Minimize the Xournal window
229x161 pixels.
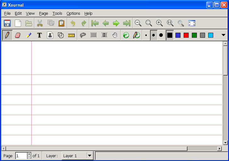click(x=209, y=5)
